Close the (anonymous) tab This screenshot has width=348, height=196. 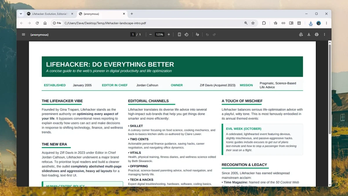point(124,14)
